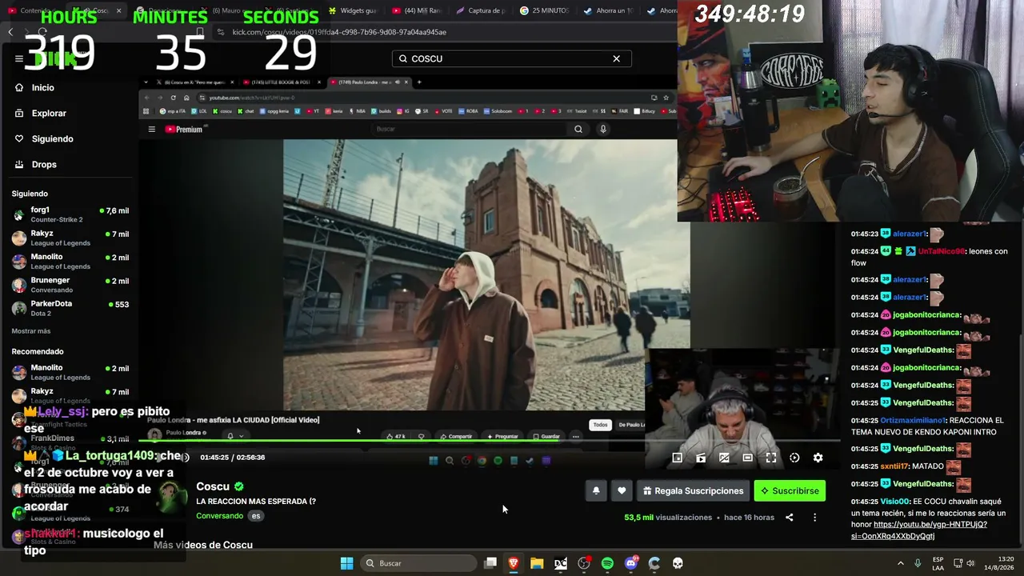Open ParkerDota channel in Siguiendo list
This screenshot has height=576, width=1024.
[x=70, y=308]
